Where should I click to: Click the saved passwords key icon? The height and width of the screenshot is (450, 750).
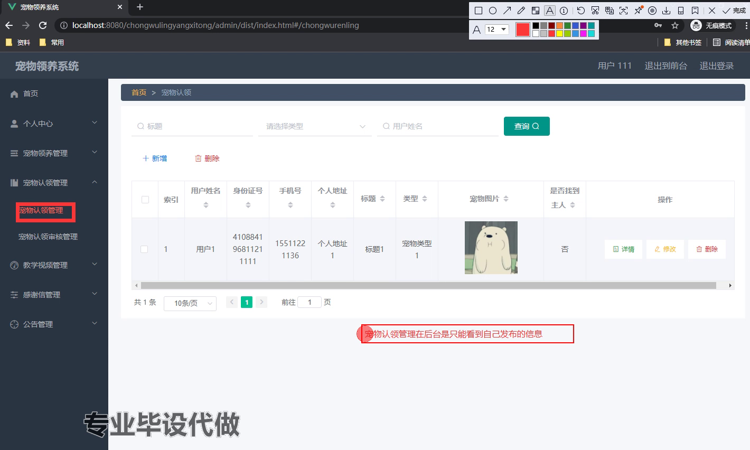click(x=658, y=25)
